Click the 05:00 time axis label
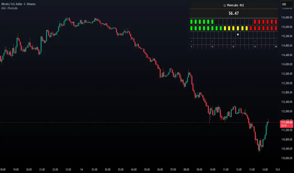294x173 pixels. [x=147, y=170]
